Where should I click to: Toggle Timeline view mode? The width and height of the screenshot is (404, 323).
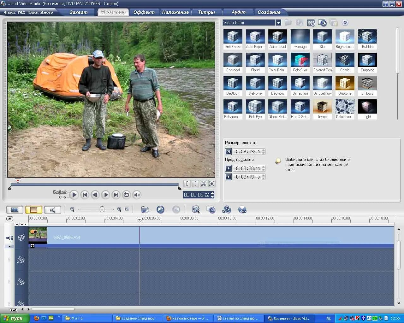pos(34,209)
